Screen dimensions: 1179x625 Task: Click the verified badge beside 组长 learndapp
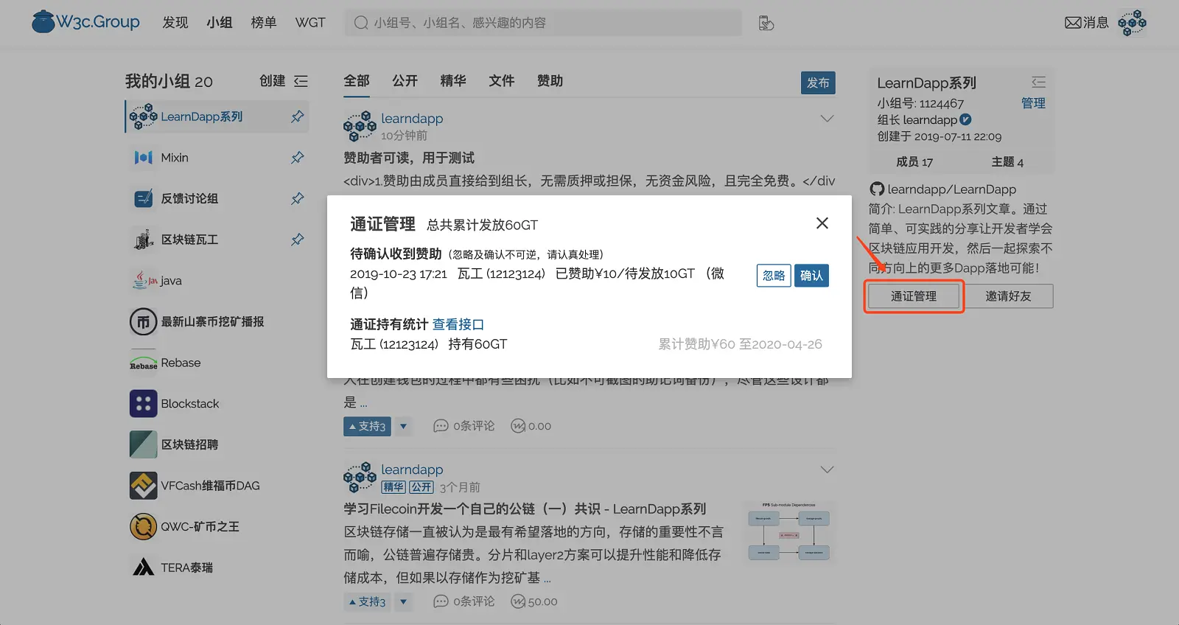(965, 119)
